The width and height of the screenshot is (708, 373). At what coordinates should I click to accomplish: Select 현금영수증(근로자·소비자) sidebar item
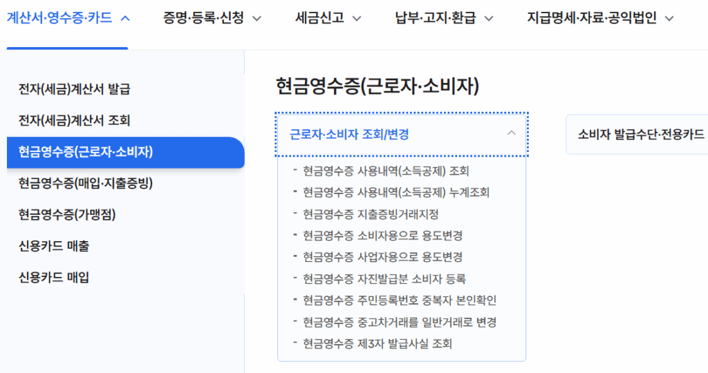pos(86,152)
